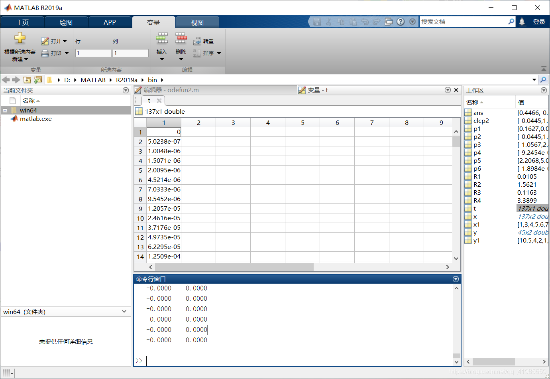This screenshot has height=379, width=550.
Task: Open the 工作区 panel actions menu
Action: tap(544, 91)
